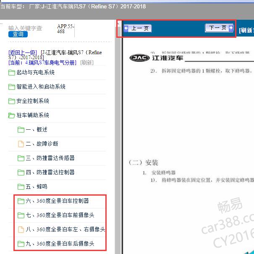The width and height of the screenshot is (254, 254).
Task: Go to the previous page with 上一页
Action: [x=138, y=29]
